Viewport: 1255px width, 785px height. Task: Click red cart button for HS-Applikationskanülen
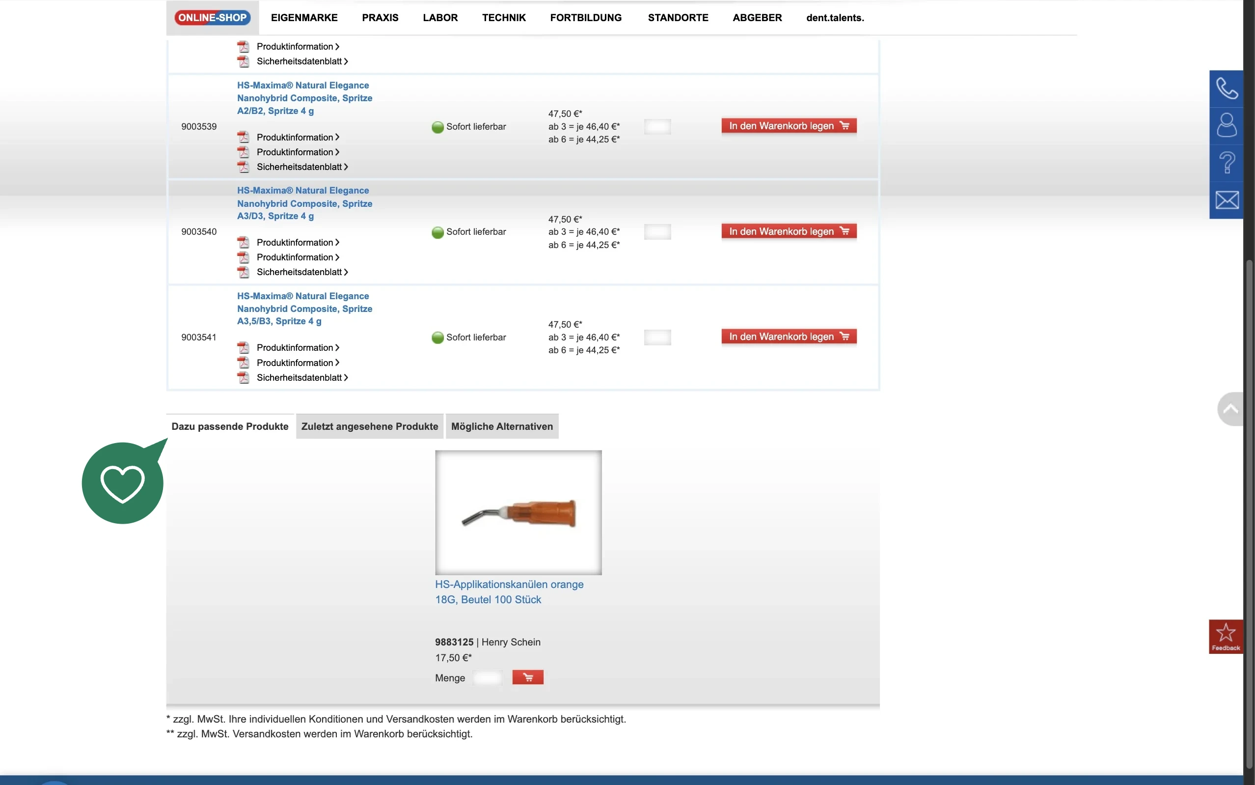point(528,677)
